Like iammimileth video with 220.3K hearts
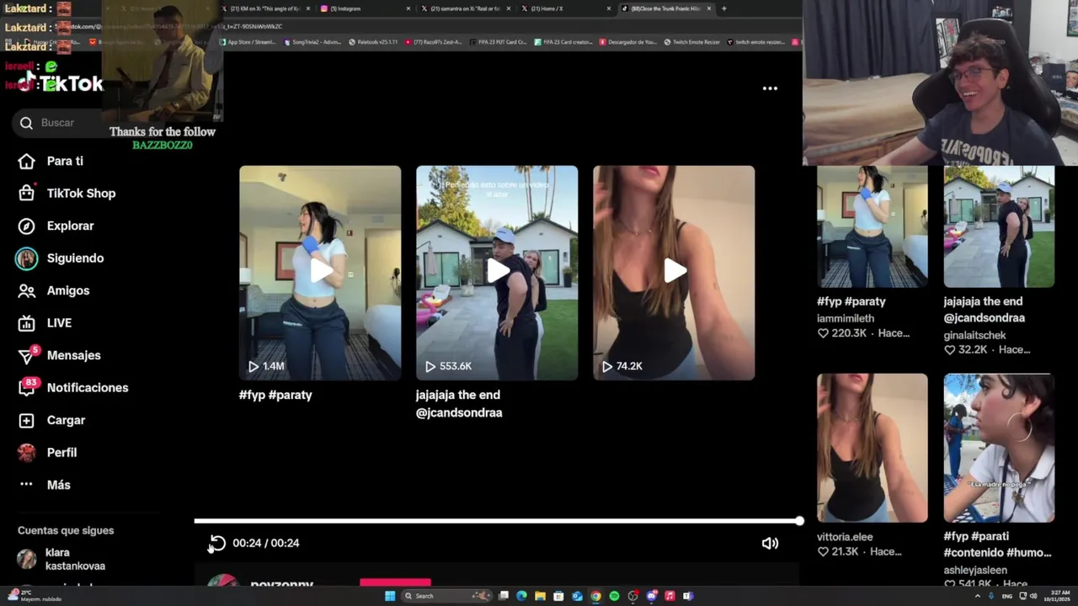Image resolution: width=1078 pixels, height=606 pixels. click(823, 333)
